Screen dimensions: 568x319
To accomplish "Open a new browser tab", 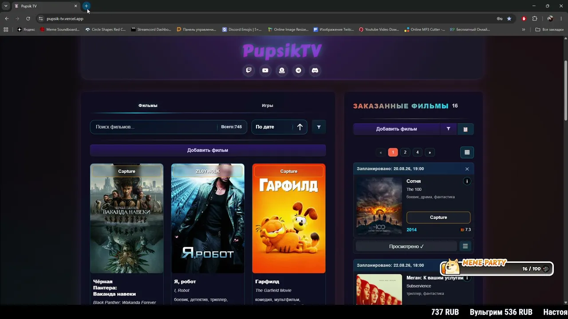I will tap(87, 6).
